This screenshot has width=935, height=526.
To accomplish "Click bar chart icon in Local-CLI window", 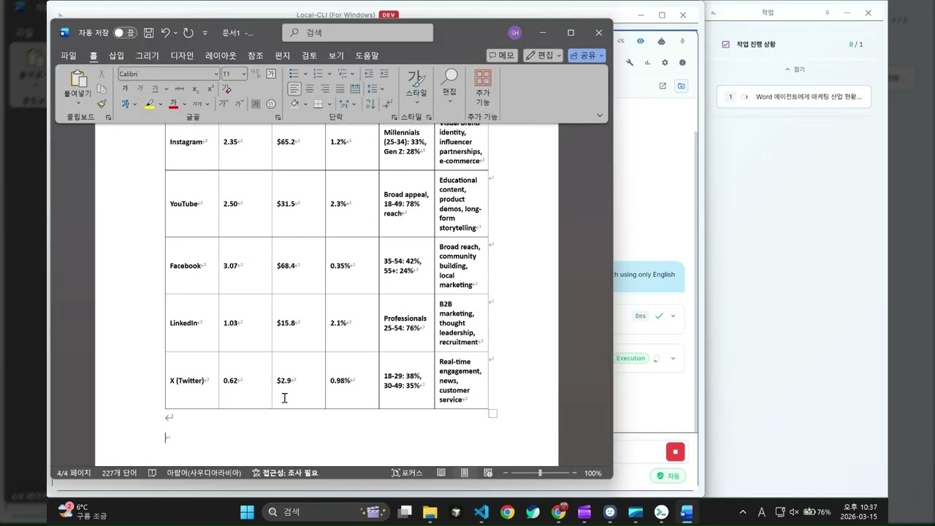I will (647, 63).
